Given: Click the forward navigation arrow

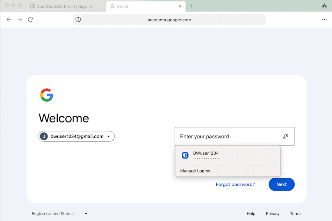Looking at the screenshot, I should pyautogui.click(x=20, y=20).
